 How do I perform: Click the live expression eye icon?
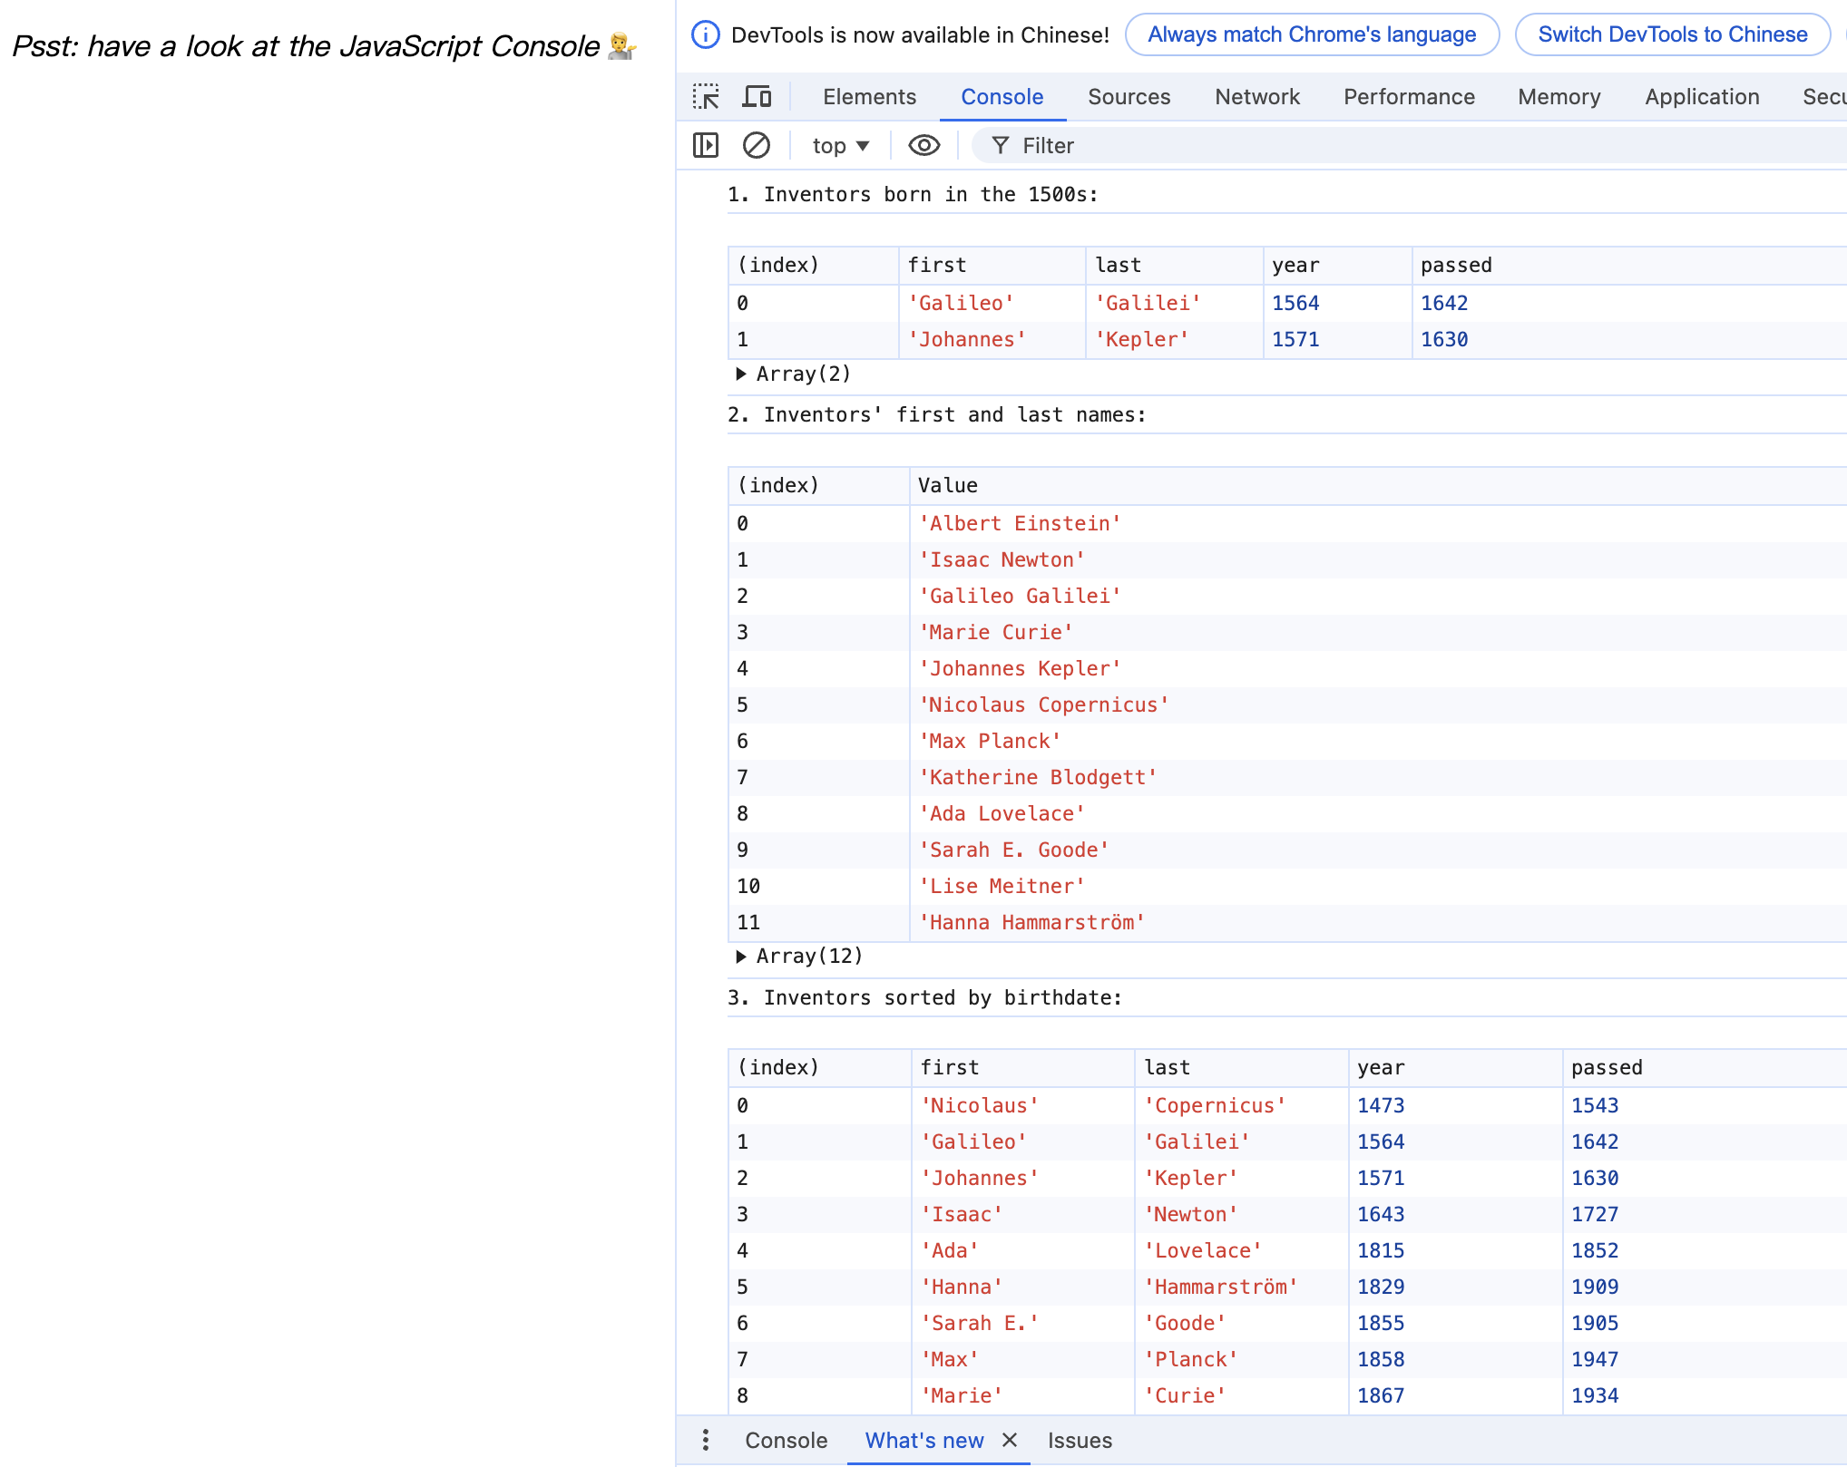923,145
